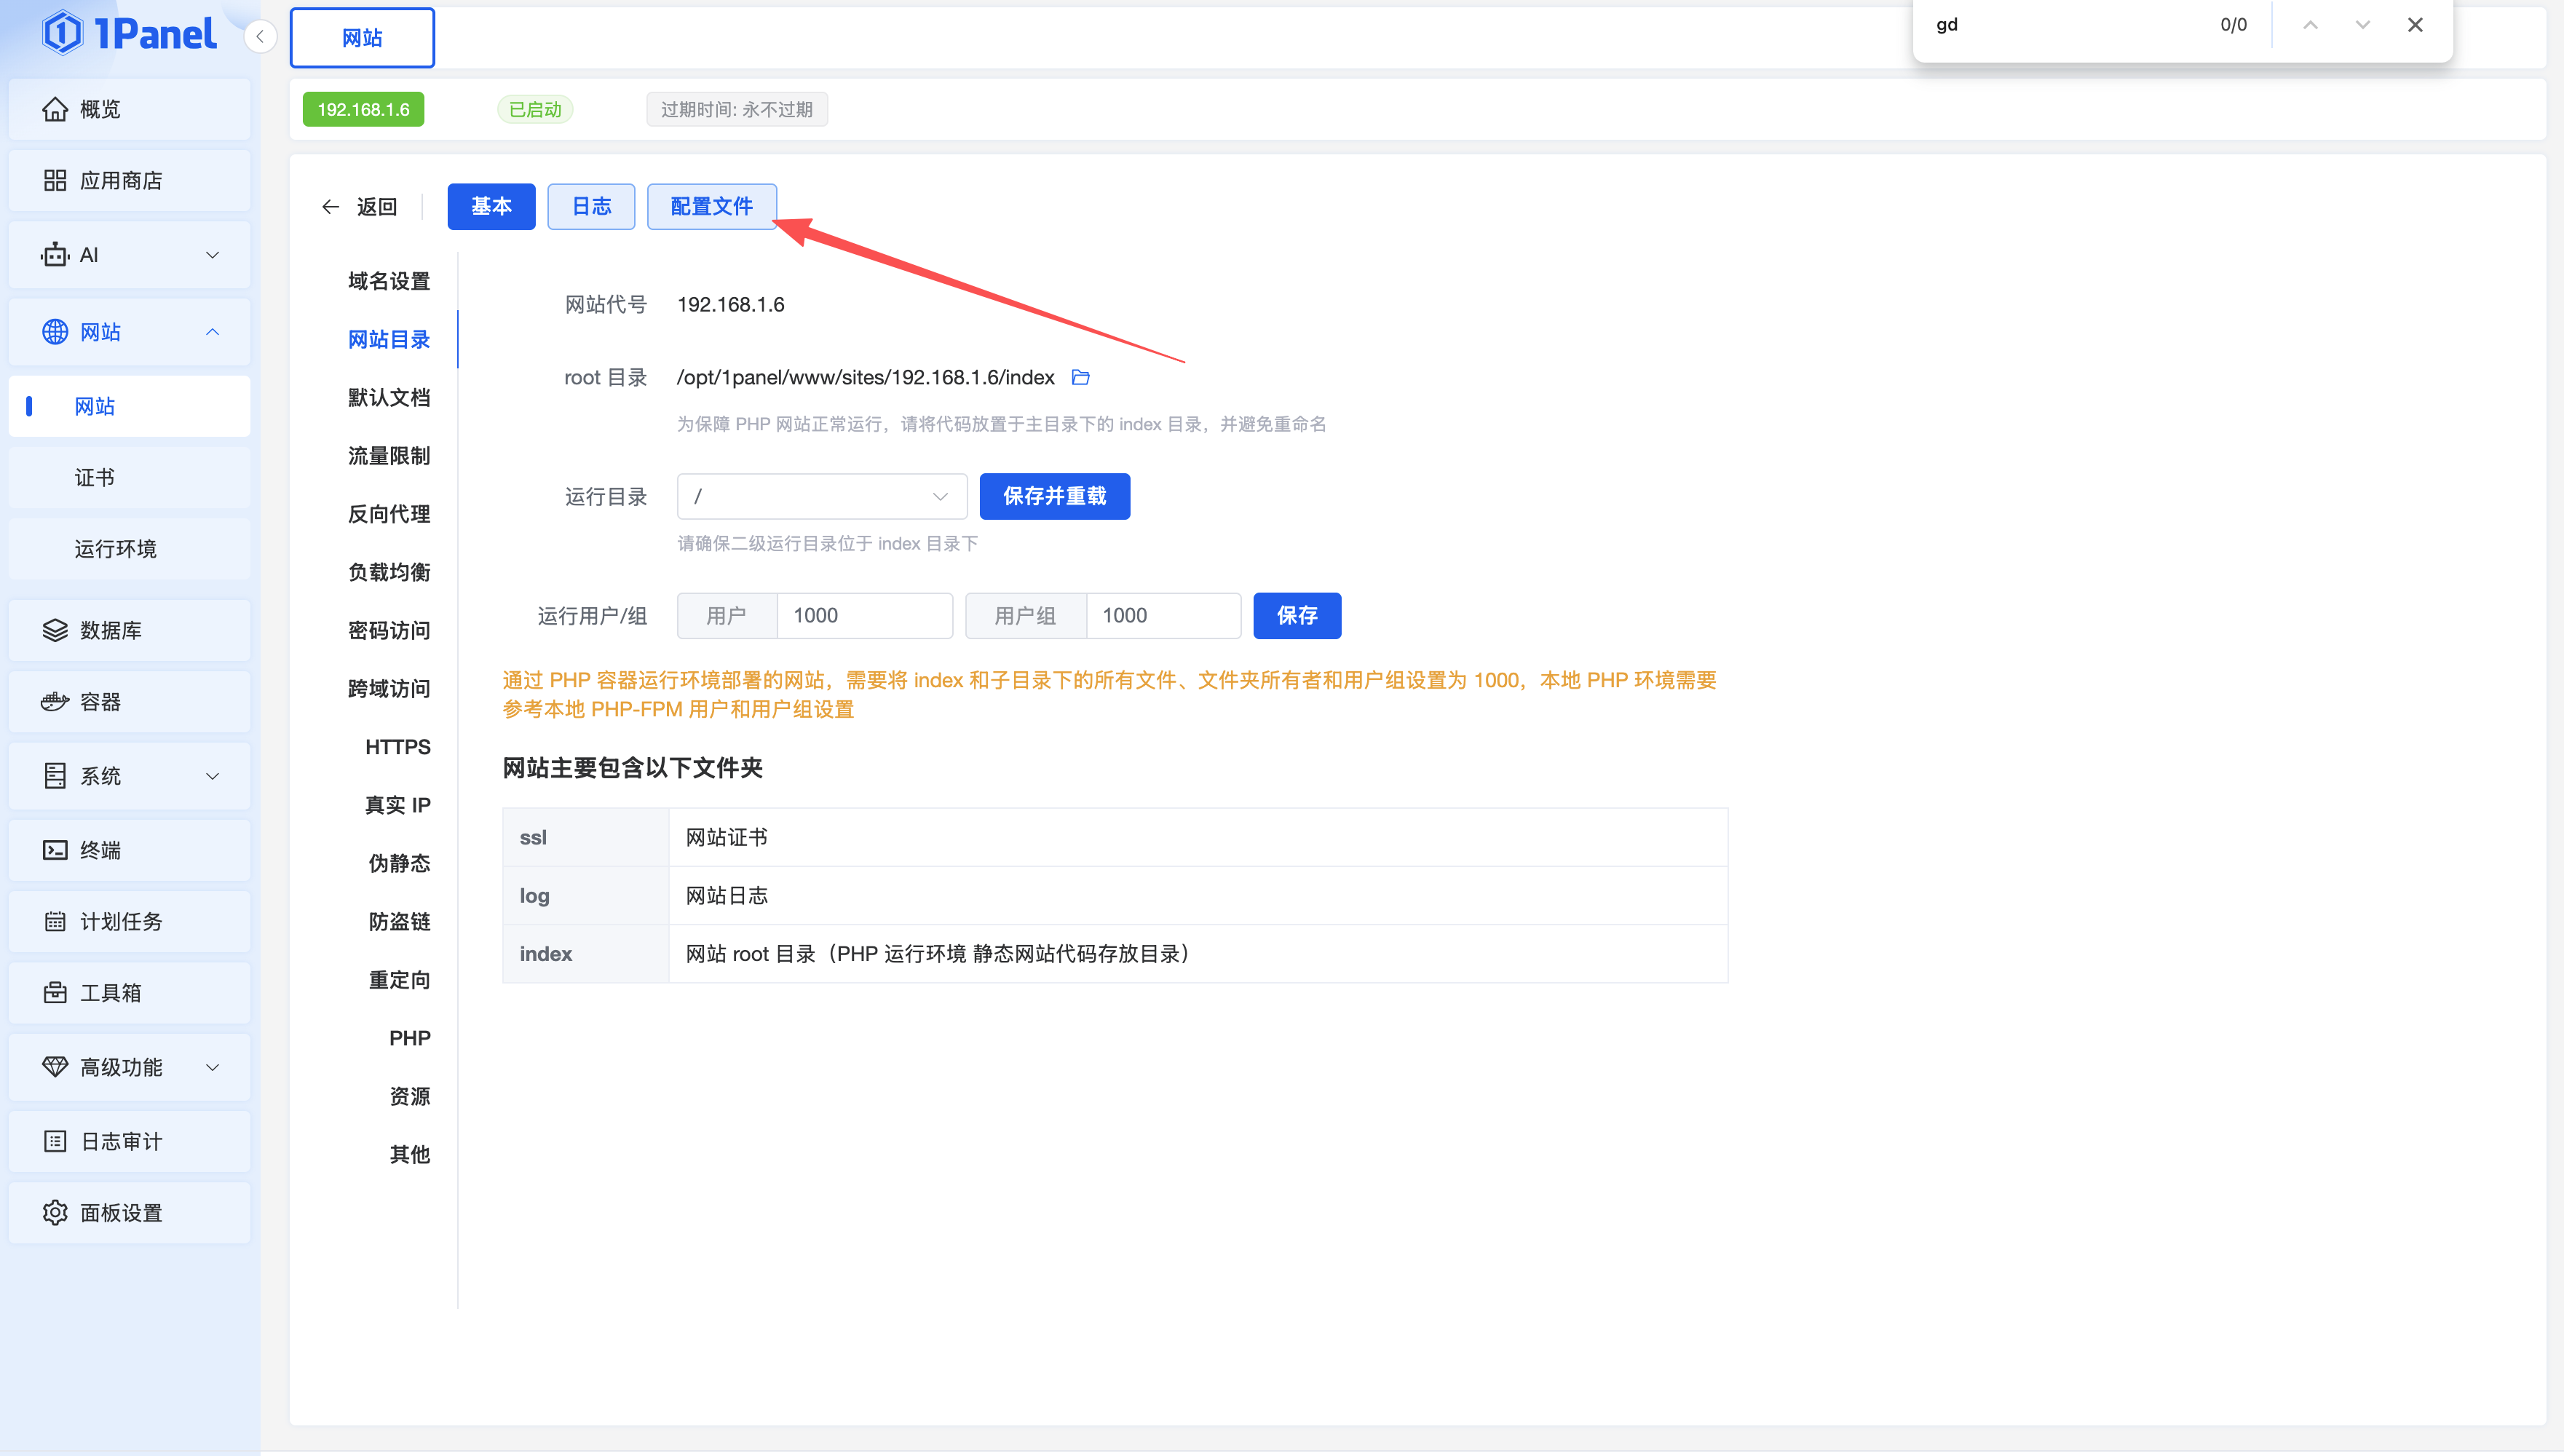Click the 概览 home icon

click(x=55, y=109)
